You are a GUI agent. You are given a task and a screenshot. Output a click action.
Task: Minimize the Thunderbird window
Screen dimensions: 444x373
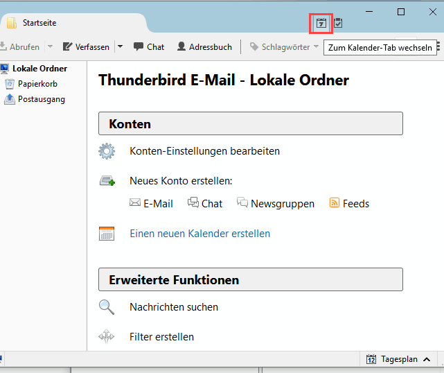click(369, 12)
